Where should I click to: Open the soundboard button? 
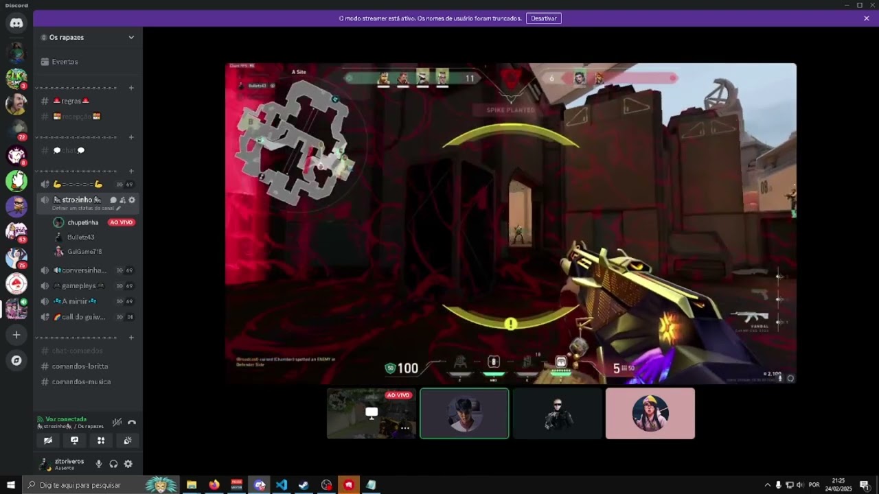click(128, 440)
